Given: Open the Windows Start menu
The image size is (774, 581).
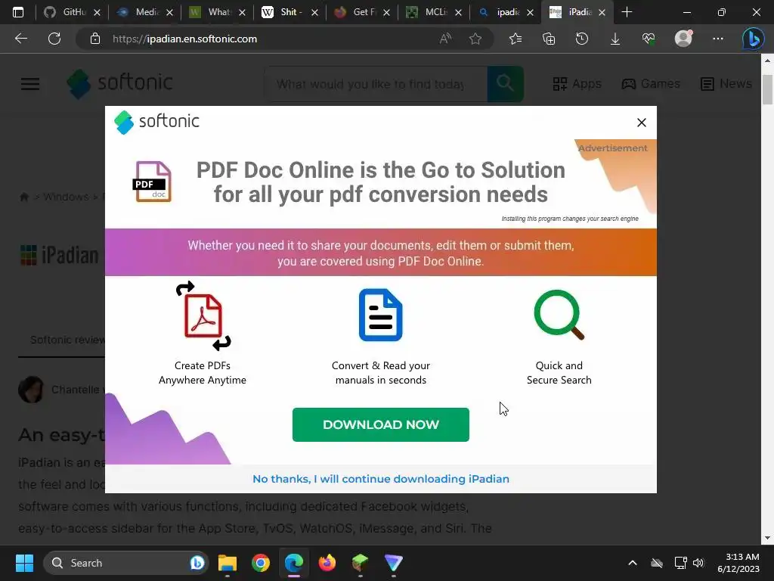Looking at the screenshot, I should tap(24, 563).
